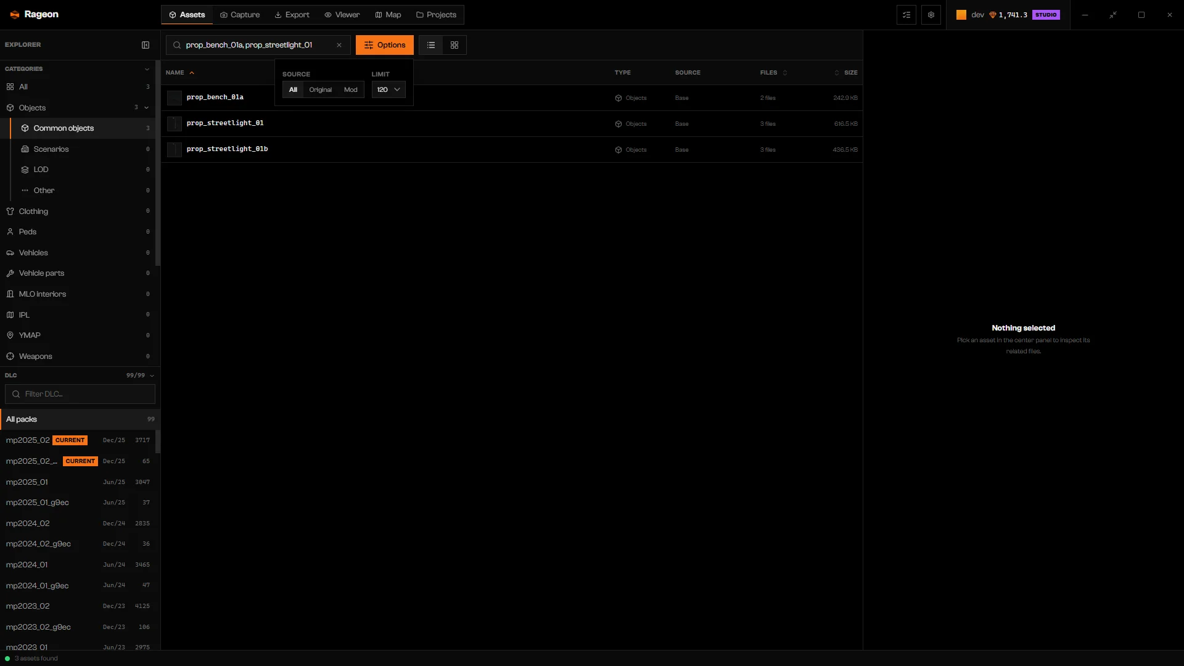
Task: Collapse the Categories section chevron
Action: (x=147, y=69)
